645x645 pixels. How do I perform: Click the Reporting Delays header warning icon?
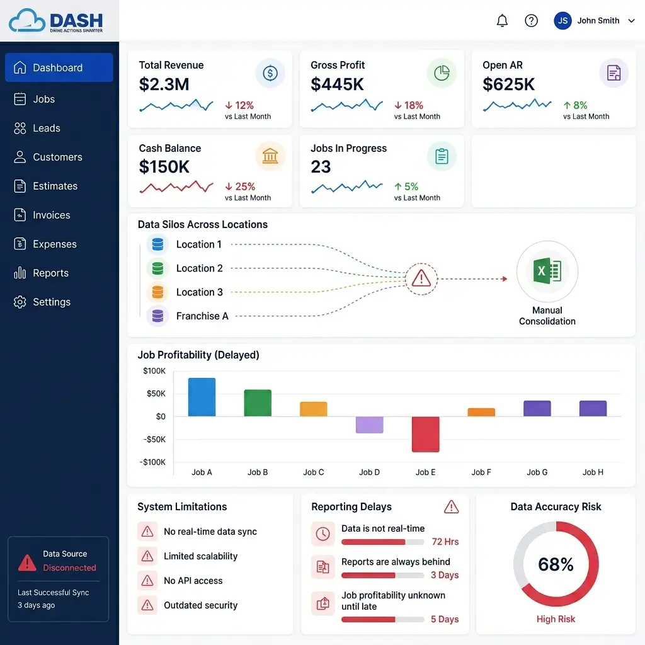point(451,507)
